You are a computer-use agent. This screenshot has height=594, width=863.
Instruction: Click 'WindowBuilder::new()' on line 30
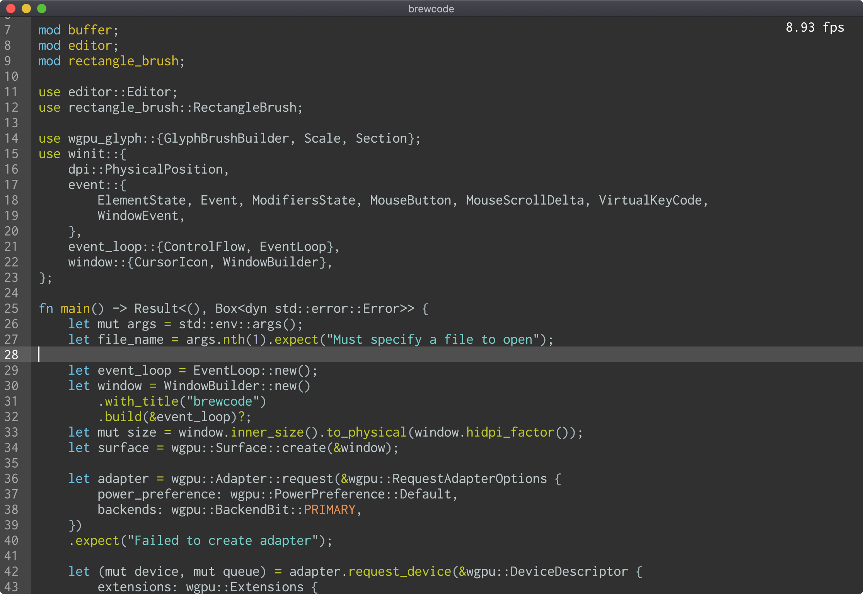click(237, 386)
